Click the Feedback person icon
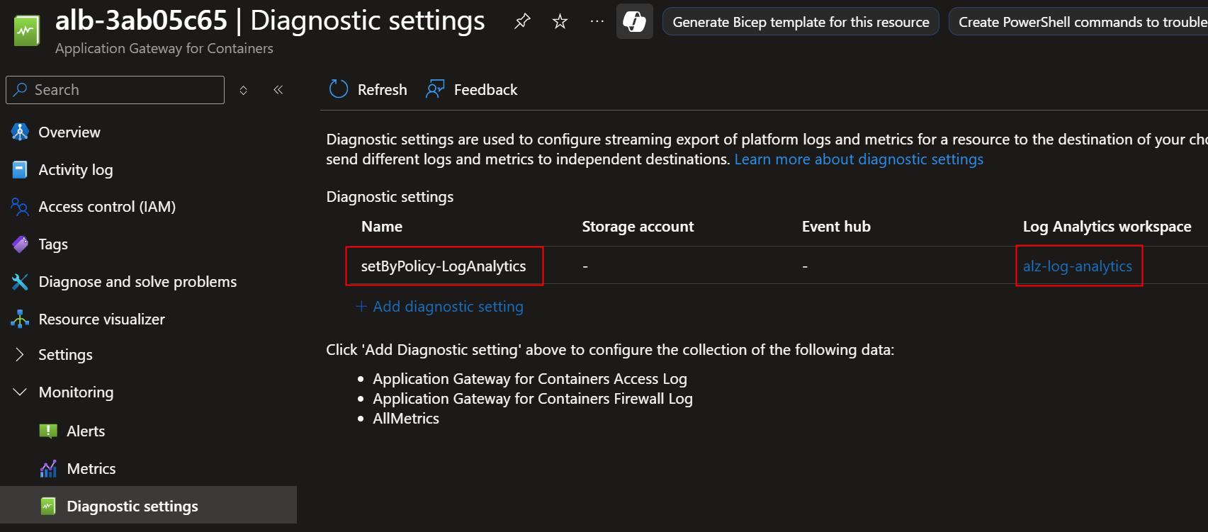The height and width of the screenshot is (532, 1208). click(435, 89)
